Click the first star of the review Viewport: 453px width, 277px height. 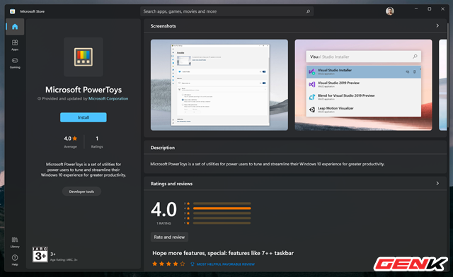(155, 264)
